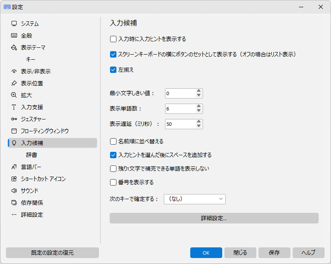Click the keyboard app icon in title bar
Viewport: 331px width, 264px height.
coord(7,7)
